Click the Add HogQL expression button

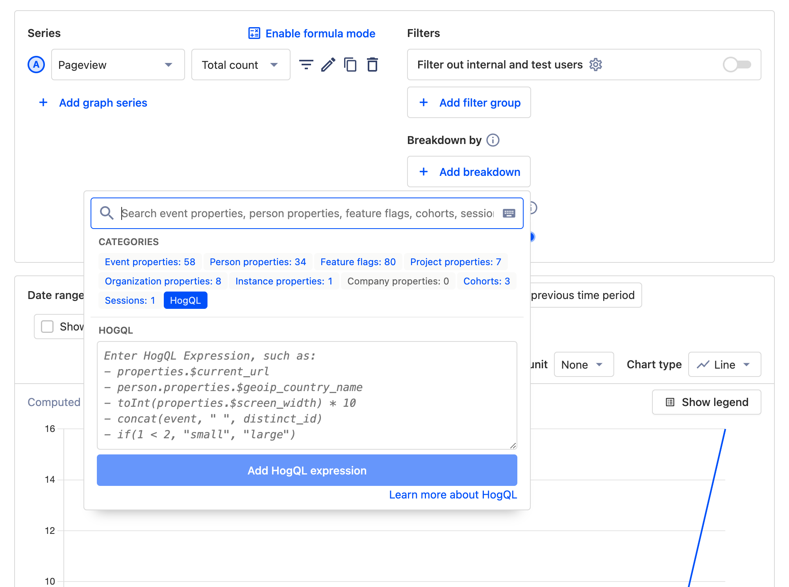307,470
